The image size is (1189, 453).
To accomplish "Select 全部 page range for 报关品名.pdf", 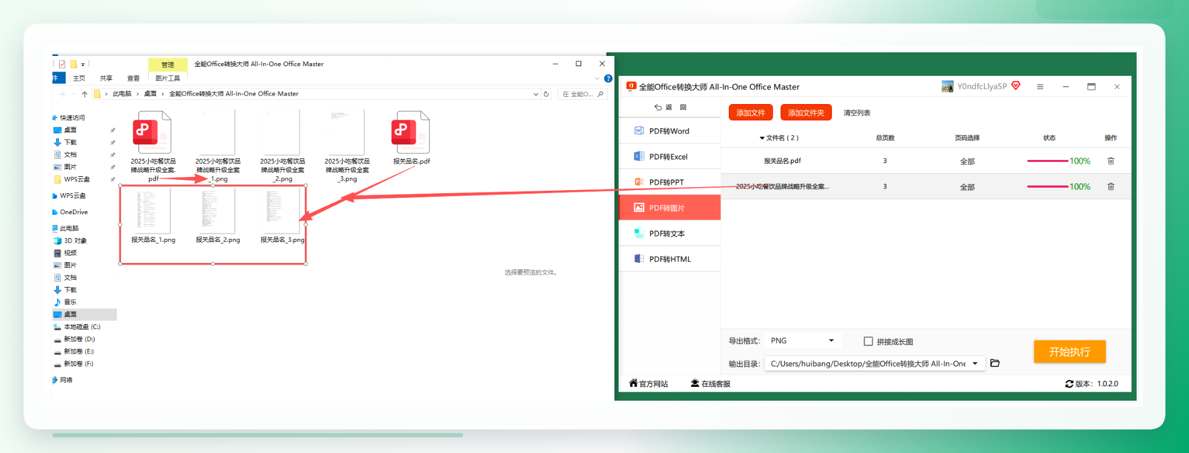I will (x=967, y=161).
